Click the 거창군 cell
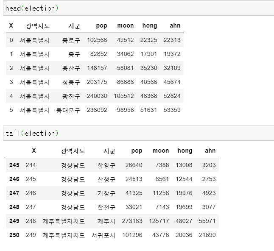Image resolution: width=274 pixels, height=251 pixels. 106,193
